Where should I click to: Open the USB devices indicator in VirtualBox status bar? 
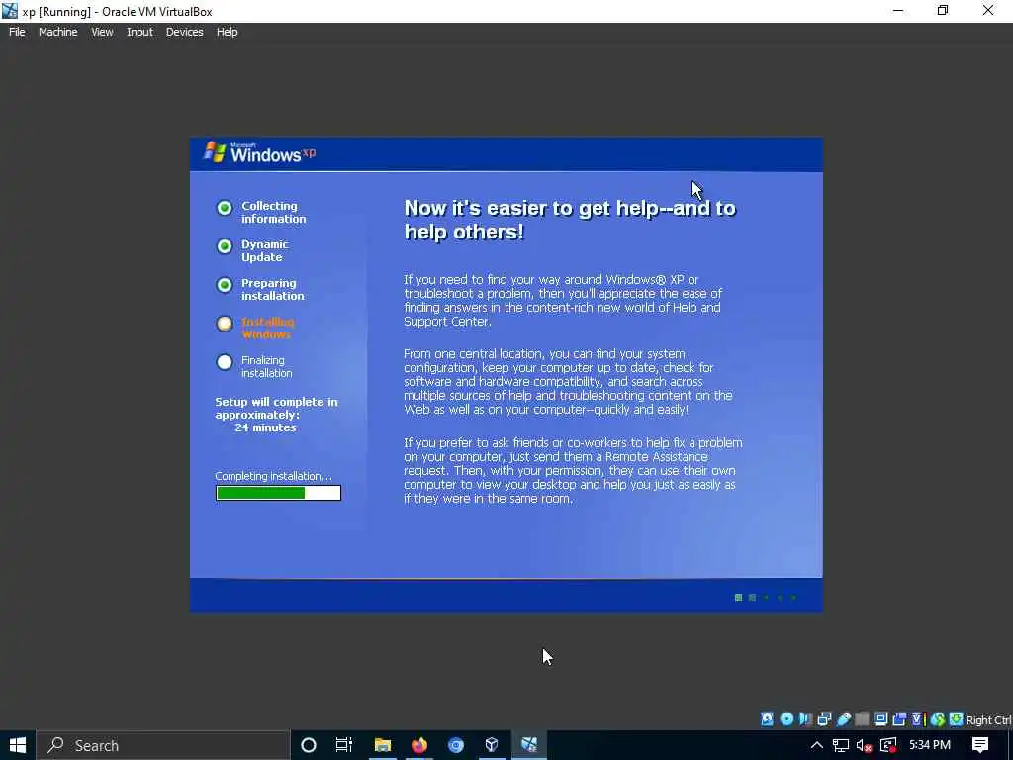pyautogui.click(x=844, y=719)
